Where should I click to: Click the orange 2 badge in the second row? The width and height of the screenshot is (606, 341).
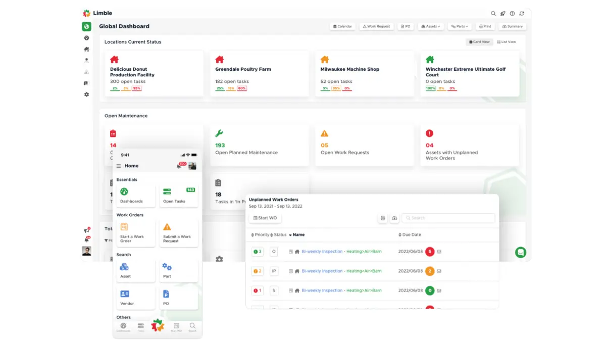[x=430, y=271]
